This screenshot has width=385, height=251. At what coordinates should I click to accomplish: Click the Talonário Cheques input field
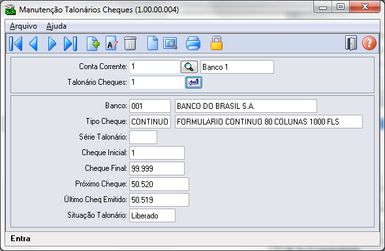157,82
